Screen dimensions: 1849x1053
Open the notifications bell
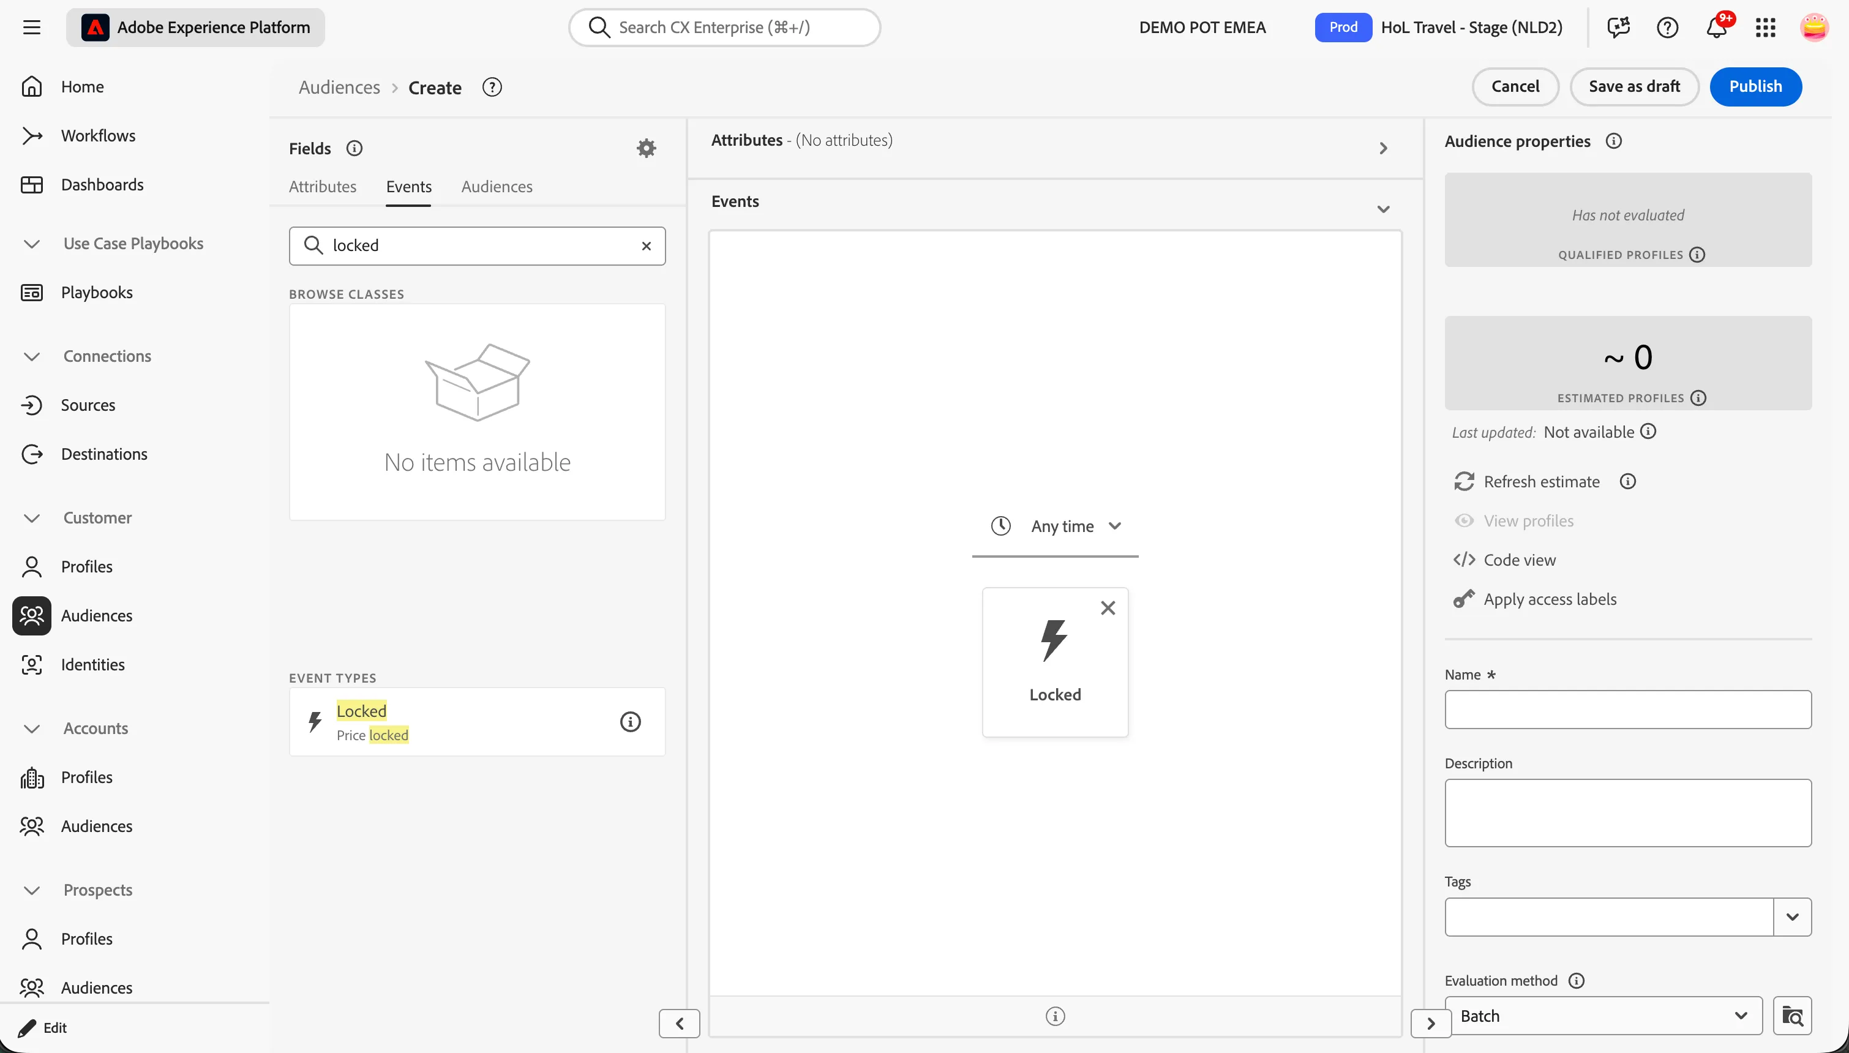pos(1716,28)
